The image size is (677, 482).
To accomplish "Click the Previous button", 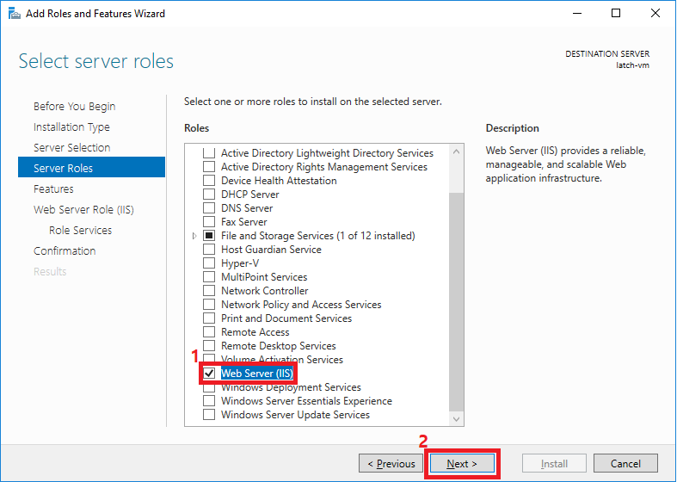I will 391,463.
